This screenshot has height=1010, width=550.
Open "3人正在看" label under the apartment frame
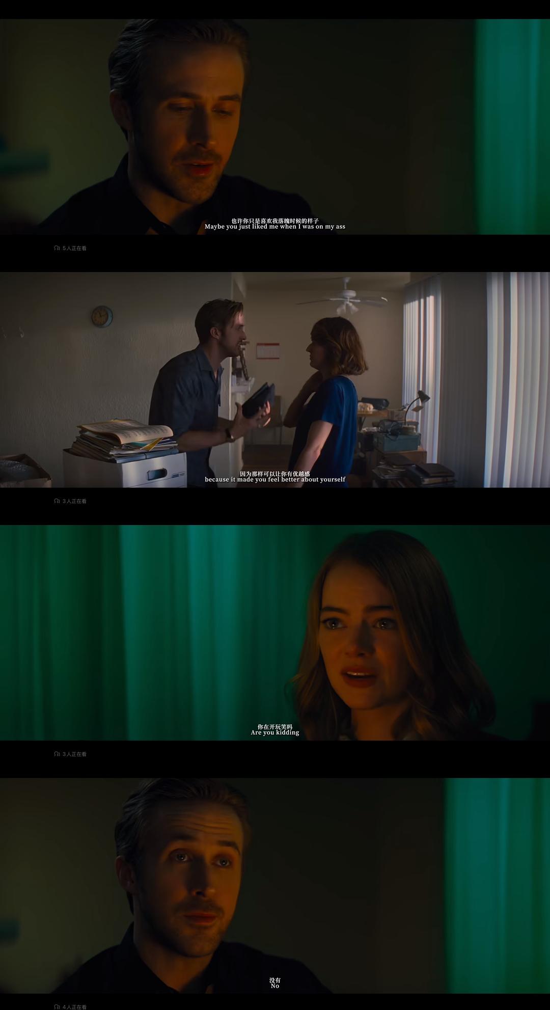(x=74, y=501)
